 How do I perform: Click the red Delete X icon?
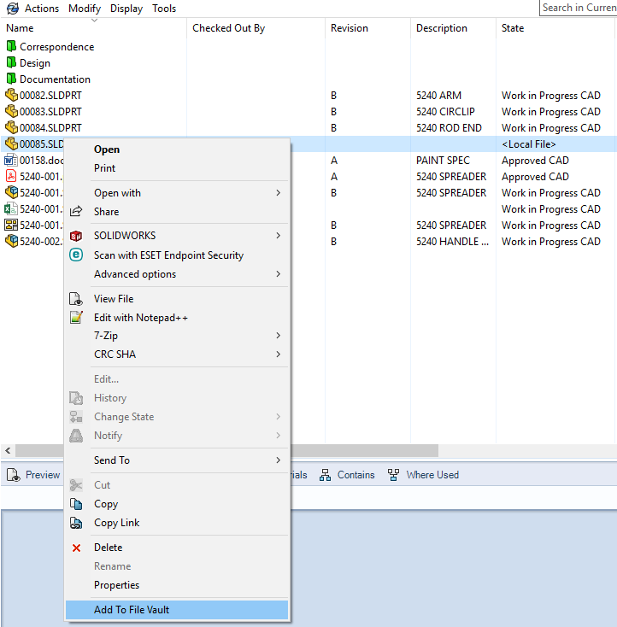76,548
